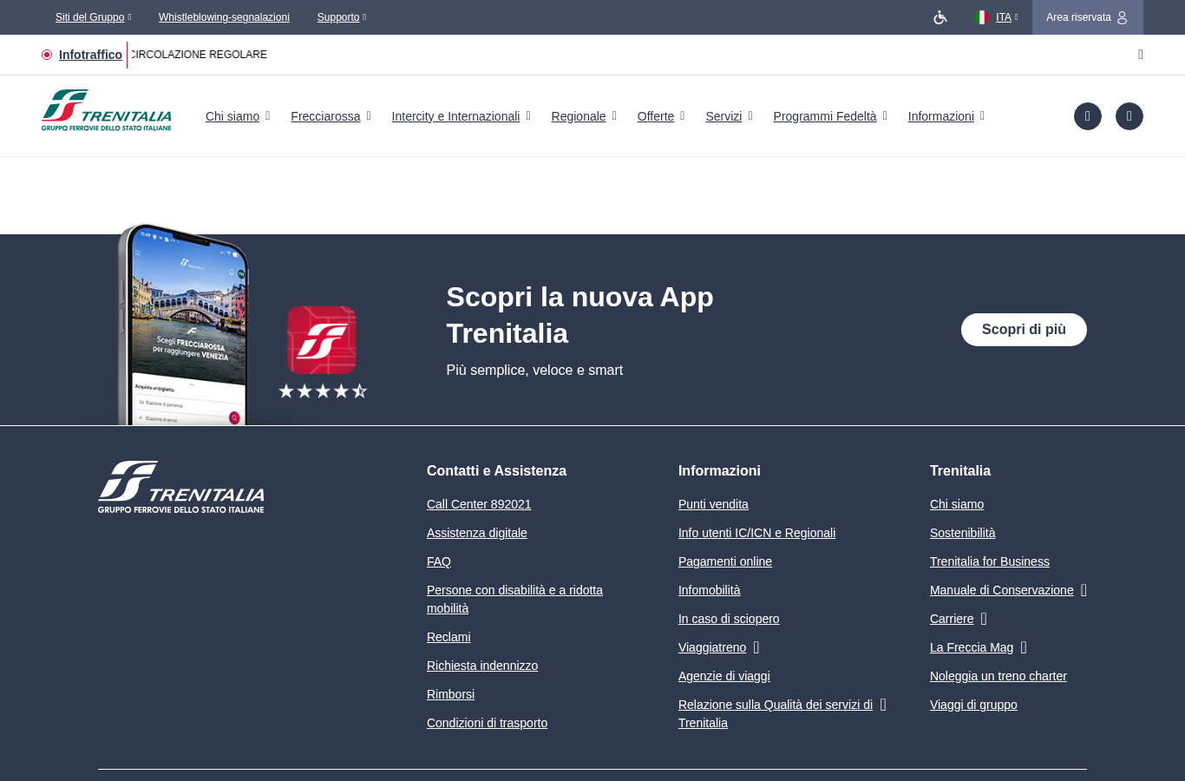Open the Punti vendita link
This screenshot has width=1185, height=781.
713,504
